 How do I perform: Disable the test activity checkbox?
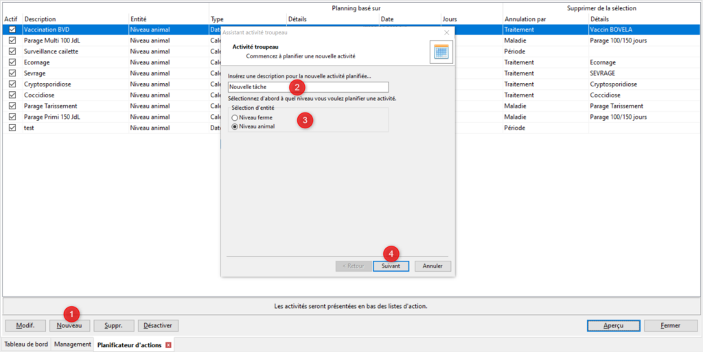point(12,128)
